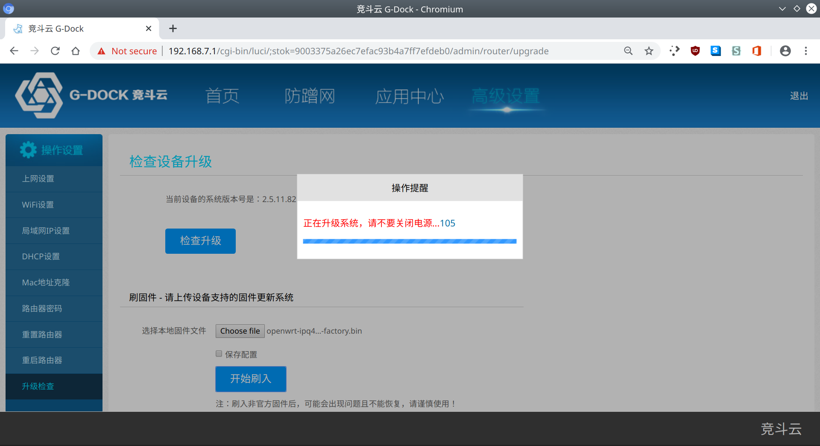Click the uBlock Origin extension icon

[695, 51]
